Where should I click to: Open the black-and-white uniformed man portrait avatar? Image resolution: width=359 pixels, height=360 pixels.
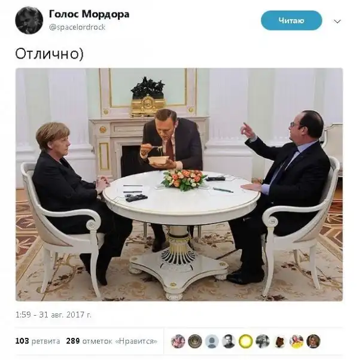click(229, 341)
